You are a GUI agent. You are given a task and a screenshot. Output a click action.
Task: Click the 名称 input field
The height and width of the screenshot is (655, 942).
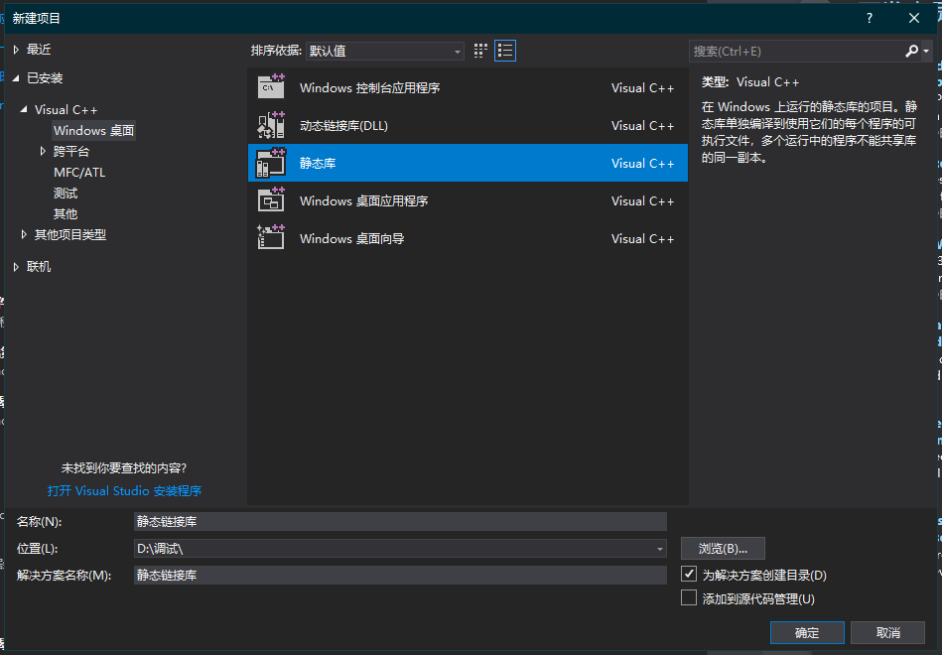[400, 521]
